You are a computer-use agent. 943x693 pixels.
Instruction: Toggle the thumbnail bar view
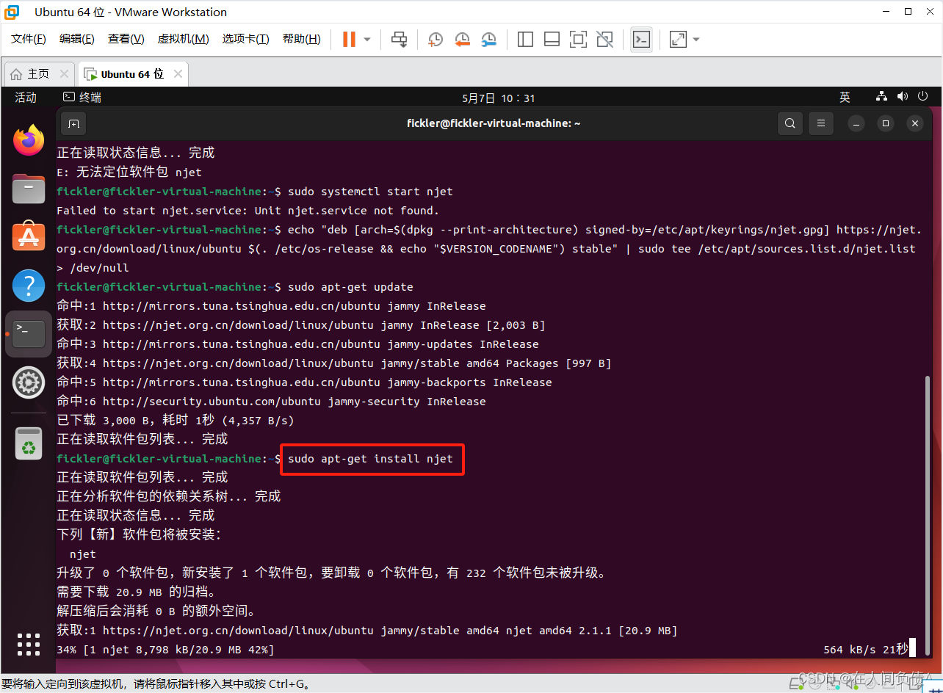tap(552, 39)
